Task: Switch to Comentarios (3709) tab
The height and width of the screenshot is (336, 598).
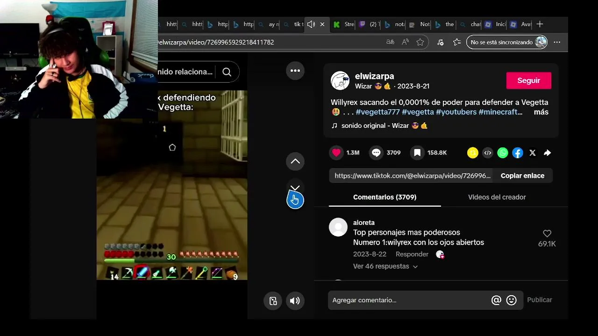Action: pos(385,197)
